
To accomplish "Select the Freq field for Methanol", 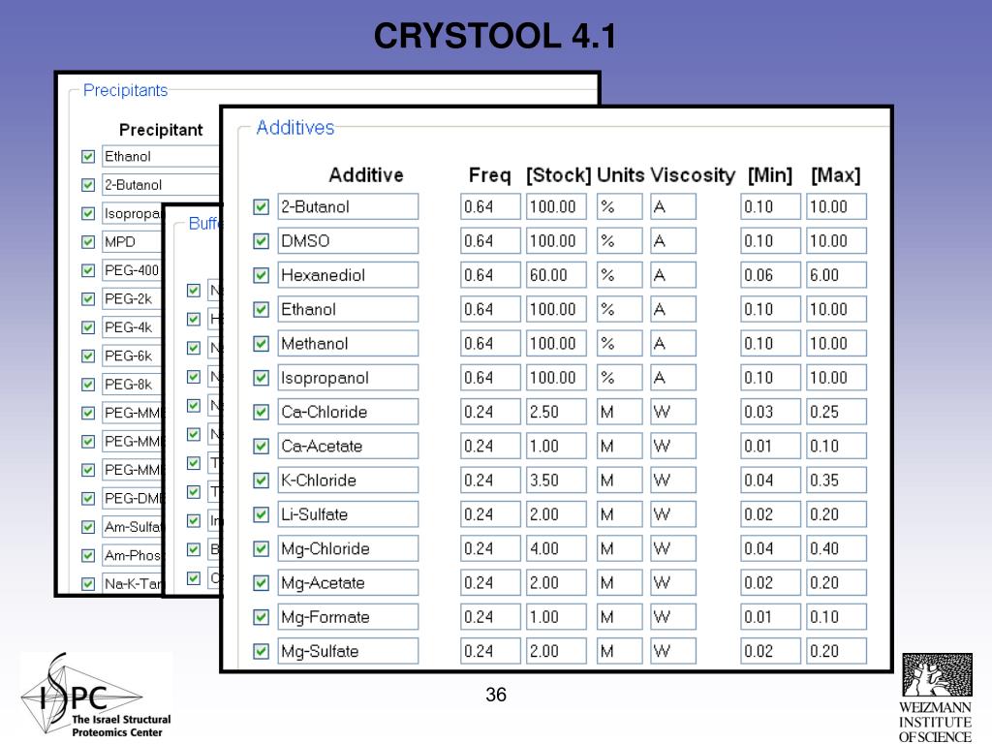I will [490, 344].
